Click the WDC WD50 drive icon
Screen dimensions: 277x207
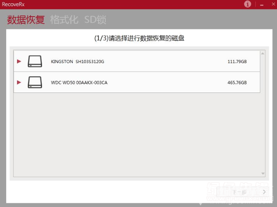click(35, 82)
